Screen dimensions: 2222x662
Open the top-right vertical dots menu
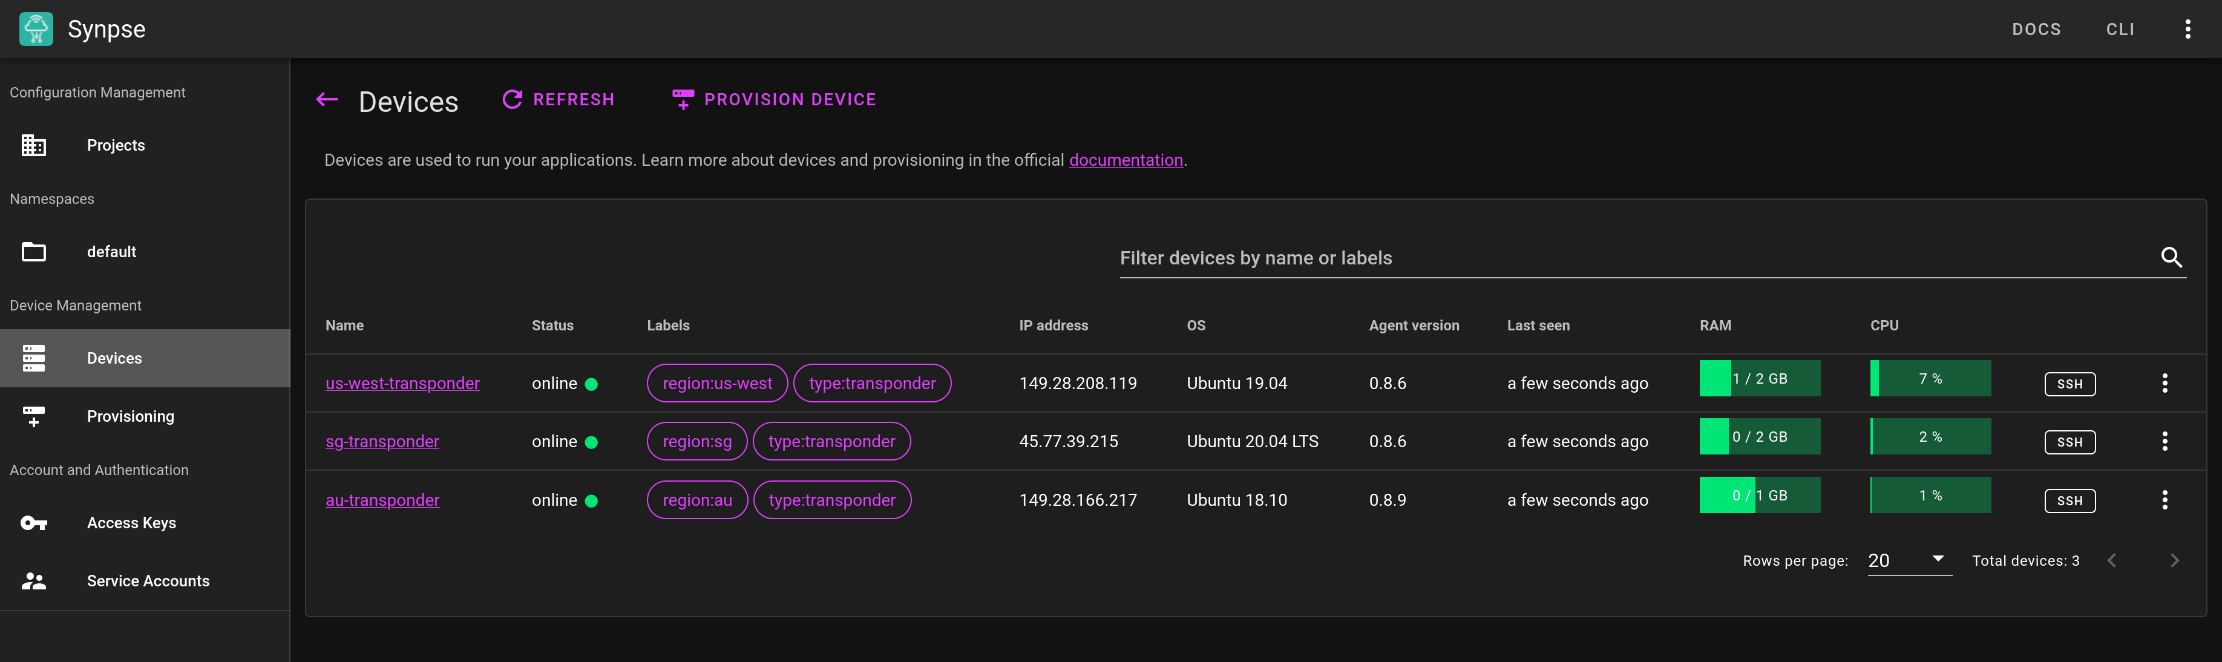tap(2187, 29)
